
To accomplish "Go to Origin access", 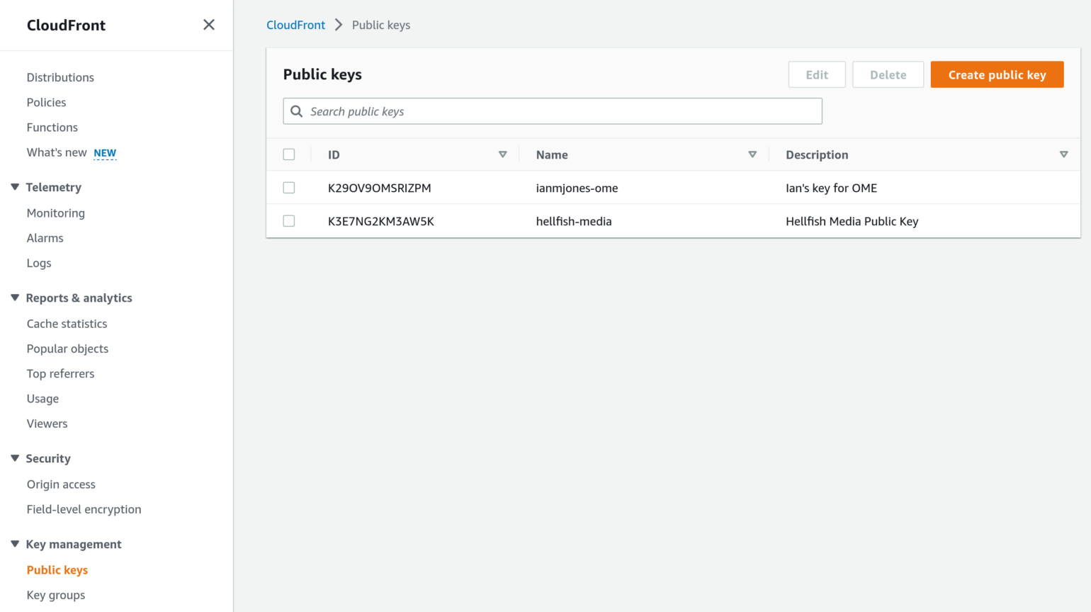I will coord(61,484).
